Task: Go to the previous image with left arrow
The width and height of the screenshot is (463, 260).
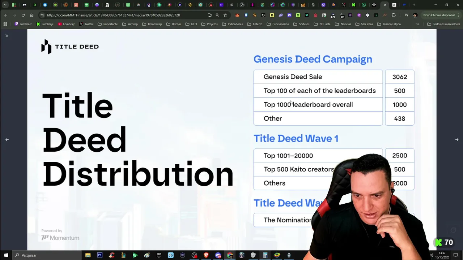Action: pyautogui.click(x=7, y=139)
